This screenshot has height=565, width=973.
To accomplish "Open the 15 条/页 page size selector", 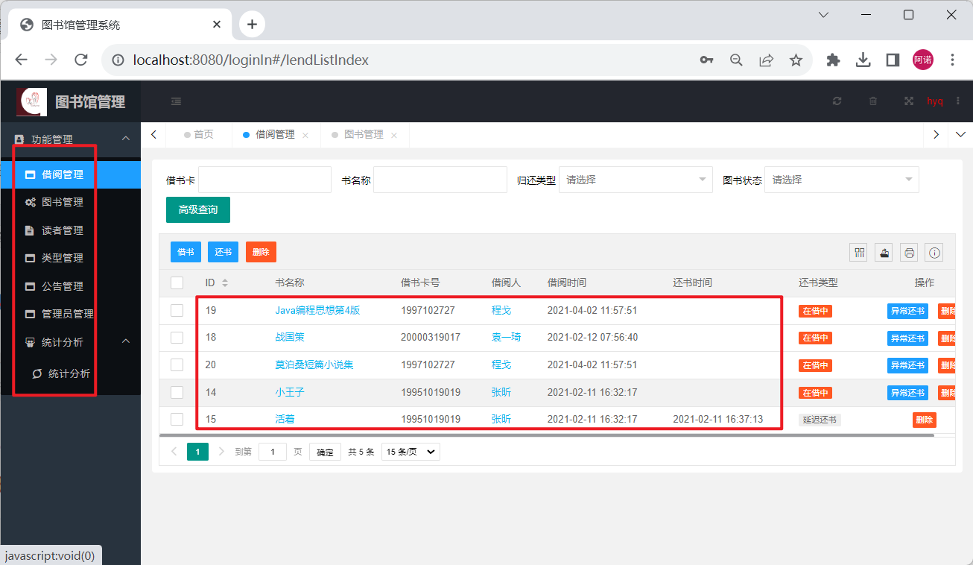I will click(411, 452).
